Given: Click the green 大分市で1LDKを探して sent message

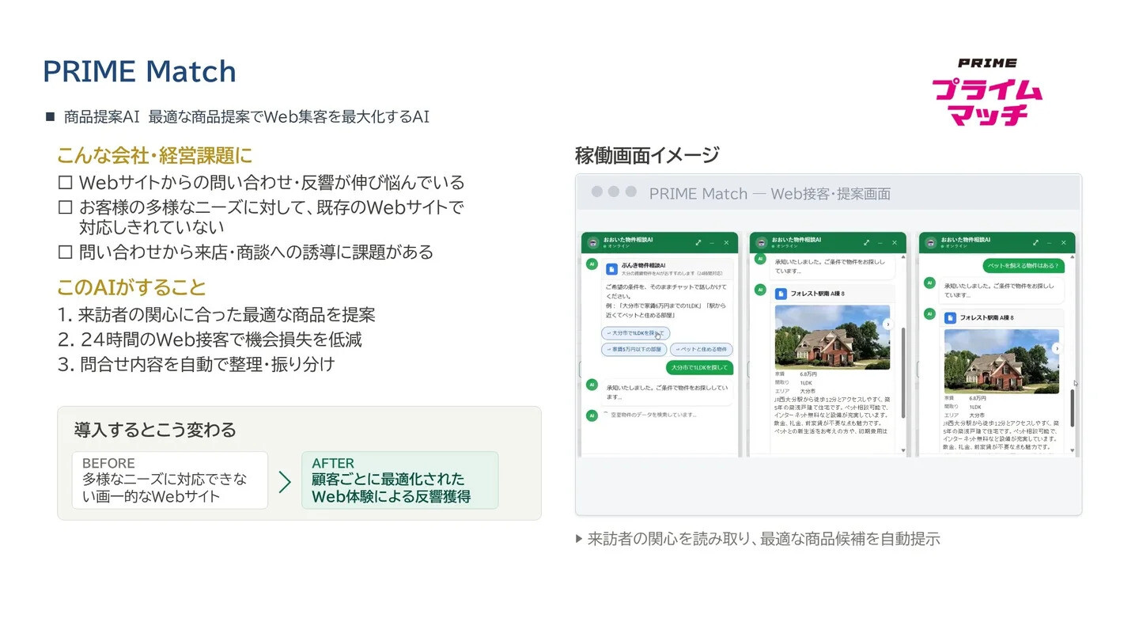Looking at the screenshot, I should point(699,367).
